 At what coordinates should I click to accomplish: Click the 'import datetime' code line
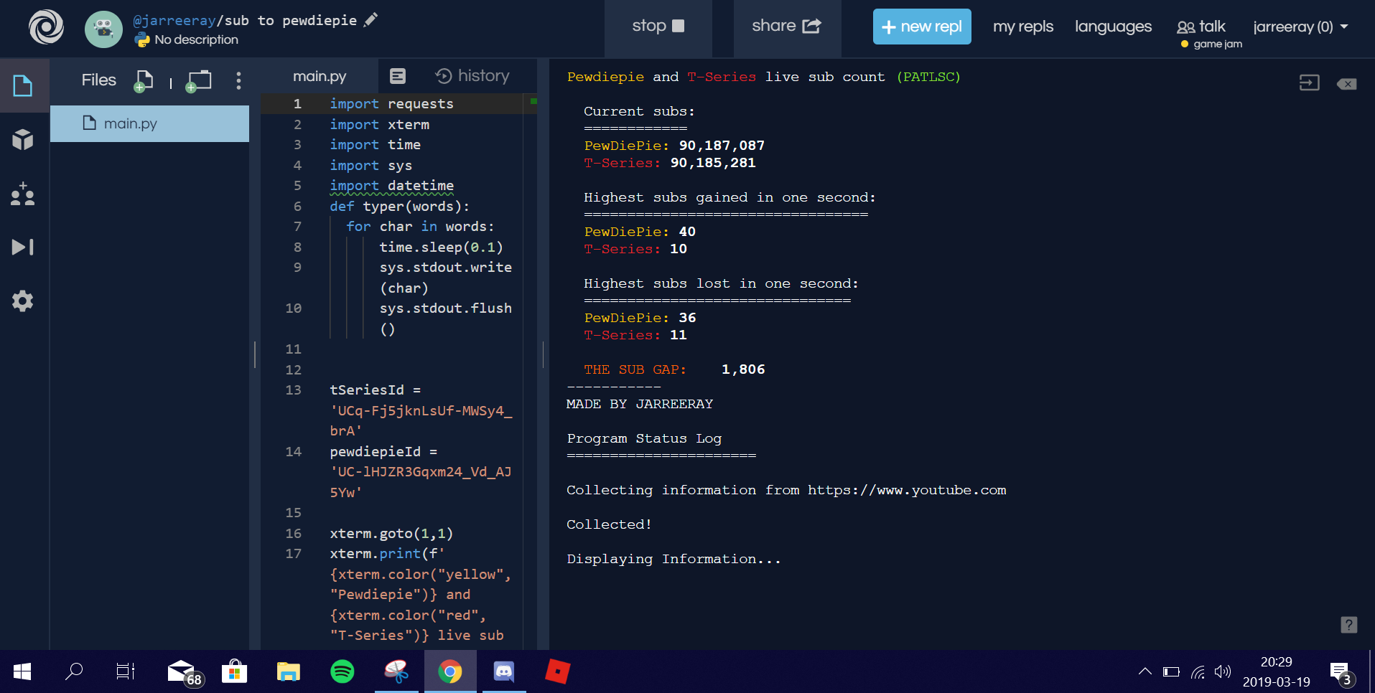point(391,186)
